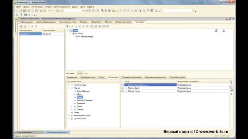Open the Администрирование menu
The image size is (248, 139).
click(x=62, y=7)
